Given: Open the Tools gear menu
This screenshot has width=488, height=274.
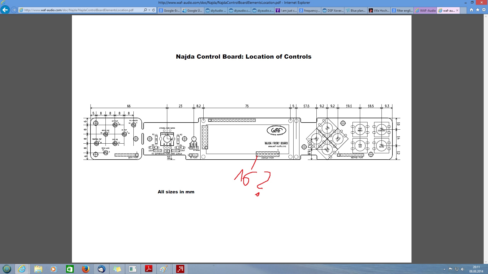Looking at the screenshot, I should [484, 10].
